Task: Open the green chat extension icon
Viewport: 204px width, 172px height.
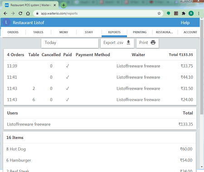Action: 168,14
